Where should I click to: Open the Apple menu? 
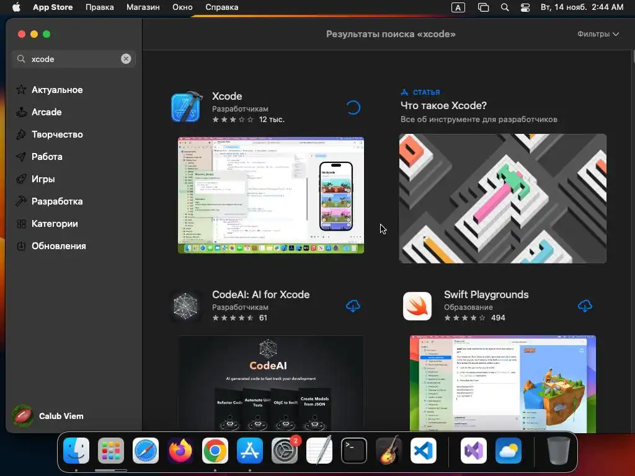click(16, 7)
